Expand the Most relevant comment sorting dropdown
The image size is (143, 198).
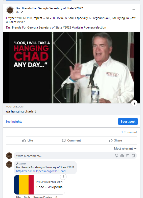coord(125,149)
